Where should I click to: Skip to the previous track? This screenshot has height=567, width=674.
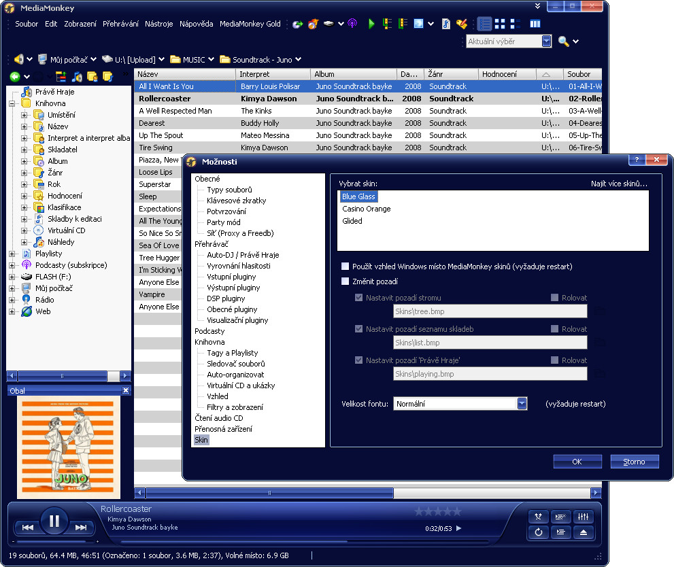pyautogui.click(x=28, y=528)
